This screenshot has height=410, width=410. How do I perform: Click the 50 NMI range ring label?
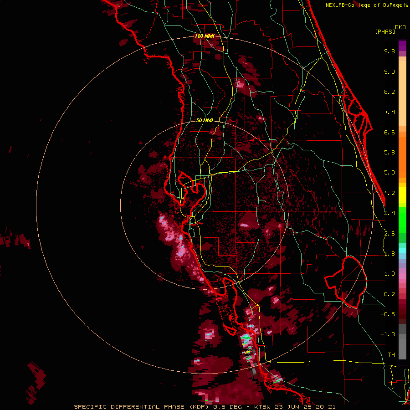tap(205, 120)
